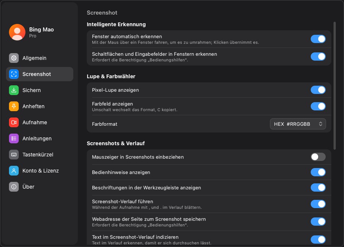The height and width of the screenshot is (247, 344).
Task: Click the green Sichern download icon
Action: tap(13, 90)
